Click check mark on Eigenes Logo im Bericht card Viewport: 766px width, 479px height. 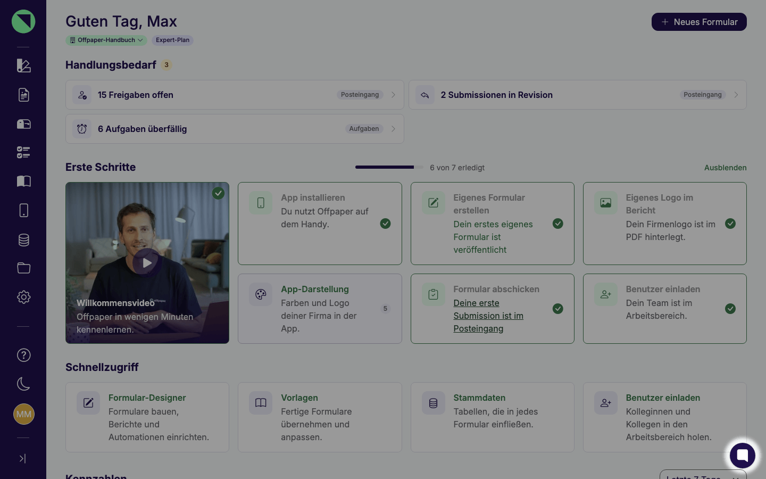[730, 224]
